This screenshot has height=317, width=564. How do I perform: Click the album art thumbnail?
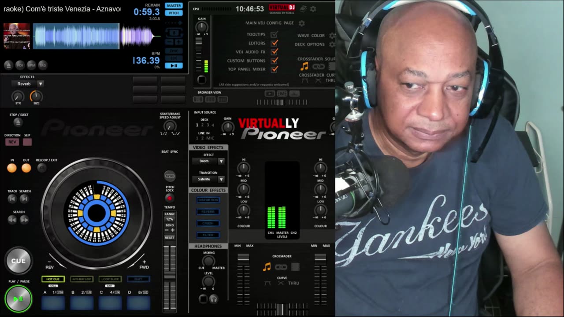tap(17, 36)
